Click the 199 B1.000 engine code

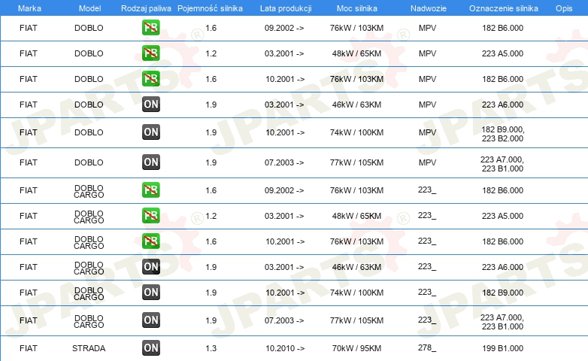[x=502, y=348]
